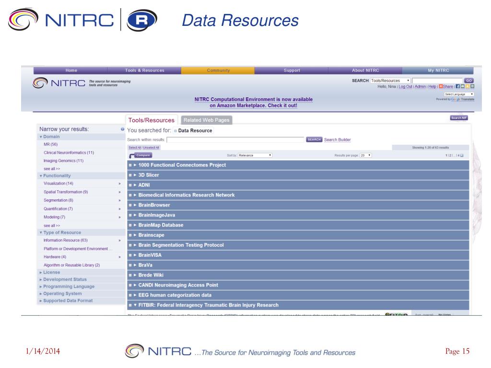Click the arrow beside Spatial Transformation (9)

119,192
